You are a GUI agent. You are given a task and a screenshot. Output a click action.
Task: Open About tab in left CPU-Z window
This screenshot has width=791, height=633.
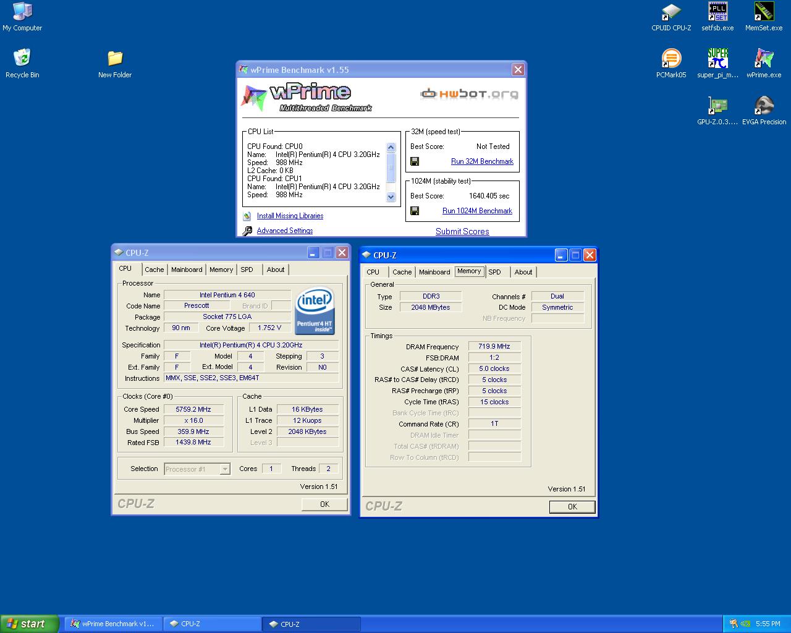click(276, 270)
